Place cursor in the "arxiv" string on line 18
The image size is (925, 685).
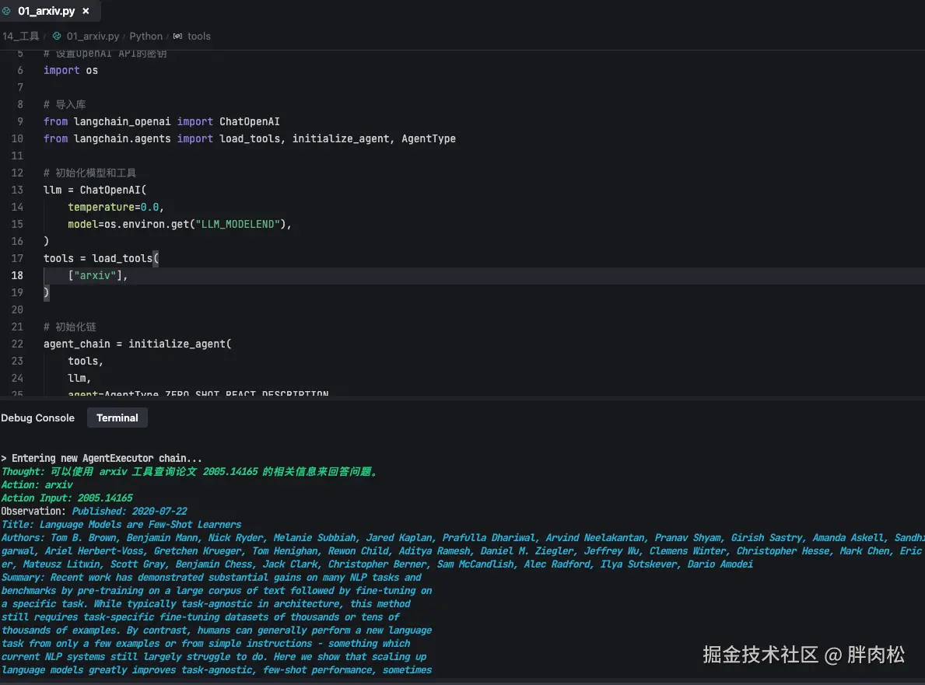(96, 275)
